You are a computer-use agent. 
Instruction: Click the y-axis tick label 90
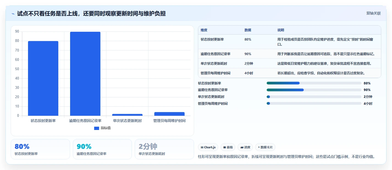point(17,32)
